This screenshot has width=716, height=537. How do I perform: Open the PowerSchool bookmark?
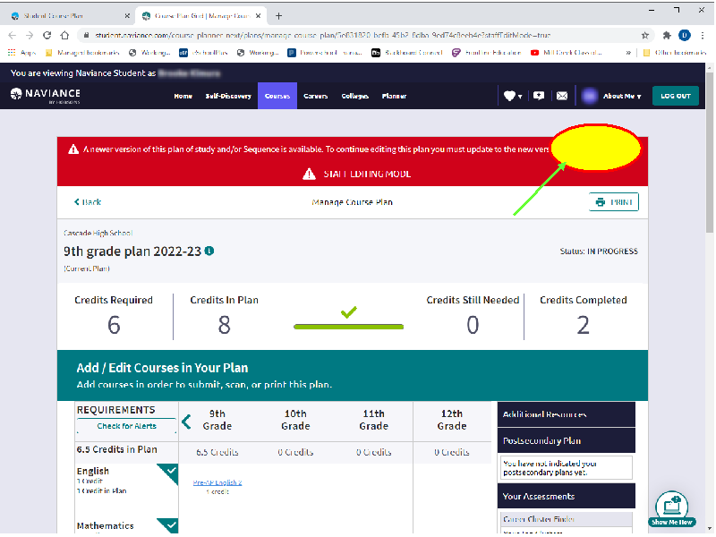(325, 53)
